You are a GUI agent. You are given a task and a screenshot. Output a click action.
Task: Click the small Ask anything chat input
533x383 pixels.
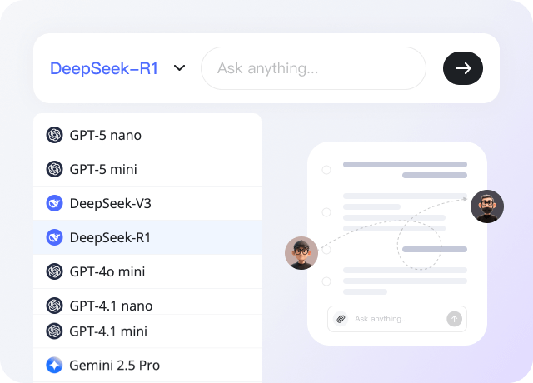(391, 319)
